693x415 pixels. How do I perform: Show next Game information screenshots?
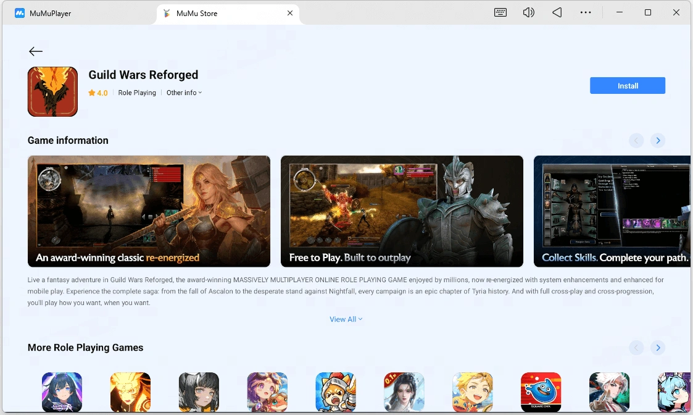pyautogui.click(x=658, y=141)
